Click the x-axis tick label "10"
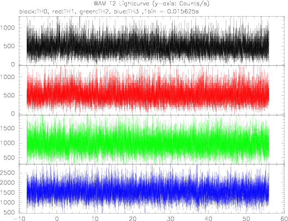 pyautogui.click(x=95, y=219)
